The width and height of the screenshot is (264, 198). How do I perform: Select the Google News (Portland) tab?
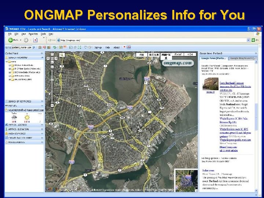[214, 58]
